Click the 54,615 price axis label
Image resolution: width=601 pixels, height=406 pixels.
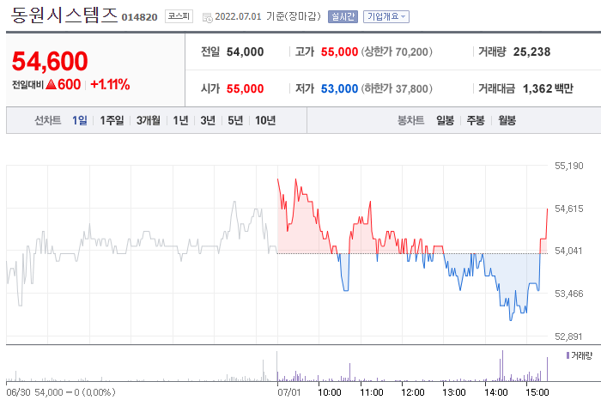[x=568, y=209]
